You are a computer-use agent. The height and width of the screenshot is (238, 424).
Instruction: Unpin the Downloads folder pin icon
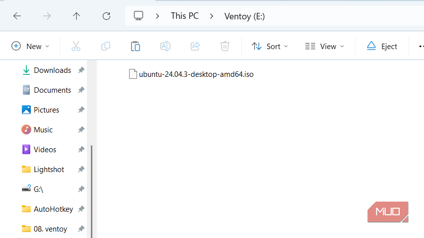tap(81, 70)
